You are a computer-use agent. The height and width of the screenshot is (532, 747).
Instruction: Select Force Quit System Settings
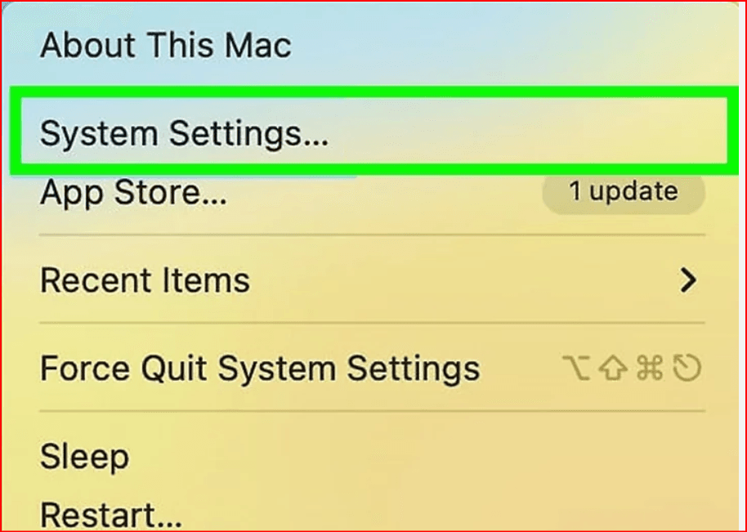click(x=260, y=369)
